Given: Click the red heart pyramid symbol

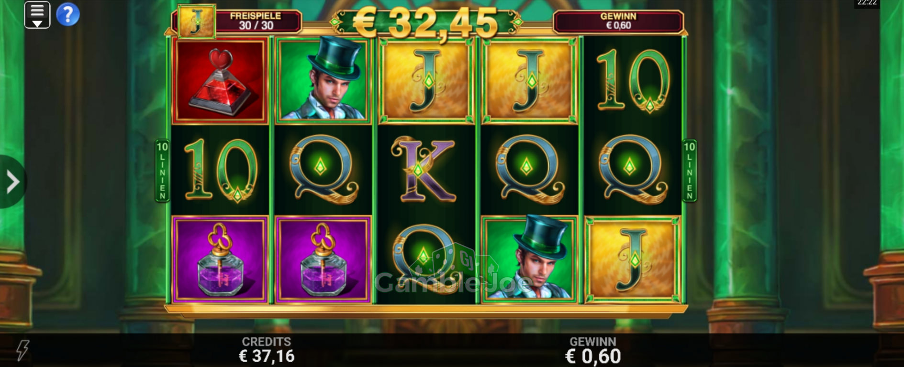Looking at the screenshot, I should (x=220, y=81).
